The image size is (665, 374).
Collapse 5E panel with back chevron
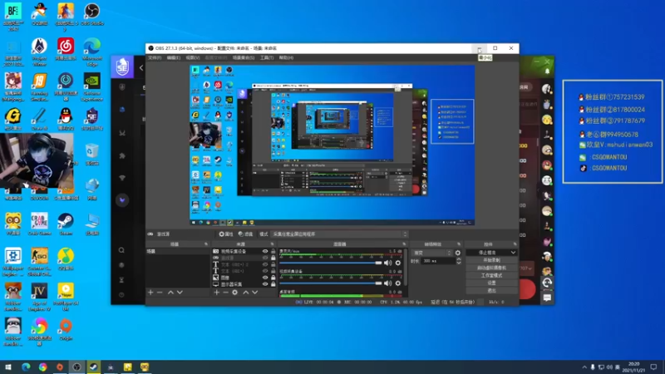click(x=141, y=67)
